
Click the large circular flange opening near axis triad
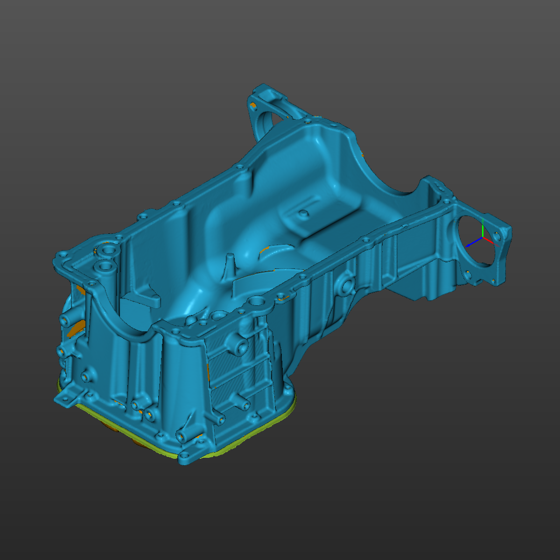(476, 242)
